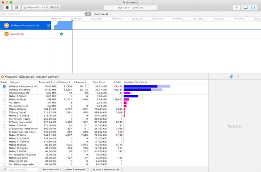Open the All Heap & Anonymous VM dropdown
Viewport: 261px width, 172px height.
click(x=107, y=169)
